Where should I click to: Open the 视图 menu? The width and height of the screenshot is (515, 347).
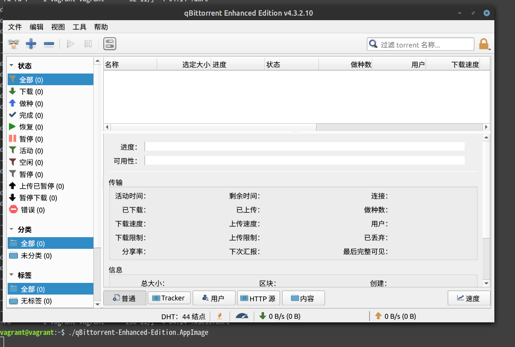[x=58, y=27]
